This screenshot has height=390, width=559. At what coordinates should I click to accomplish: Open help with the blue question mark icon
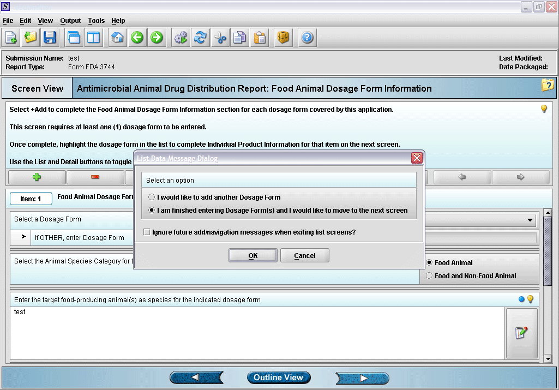(307, 38)
